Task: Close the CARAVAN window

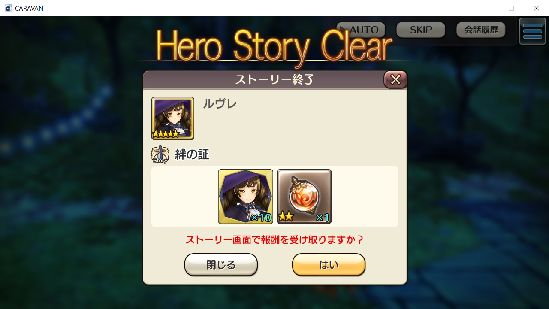Action: [x=536, y=8]
